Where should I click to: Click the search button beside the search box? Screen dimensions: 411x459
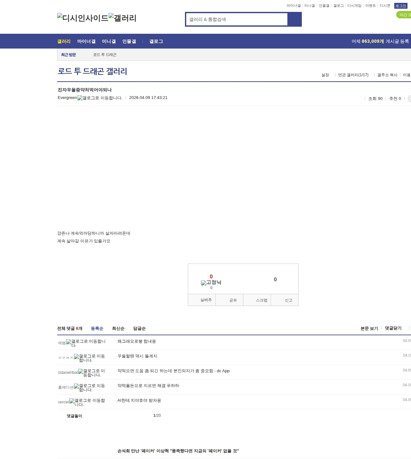(x=294, y=19)
